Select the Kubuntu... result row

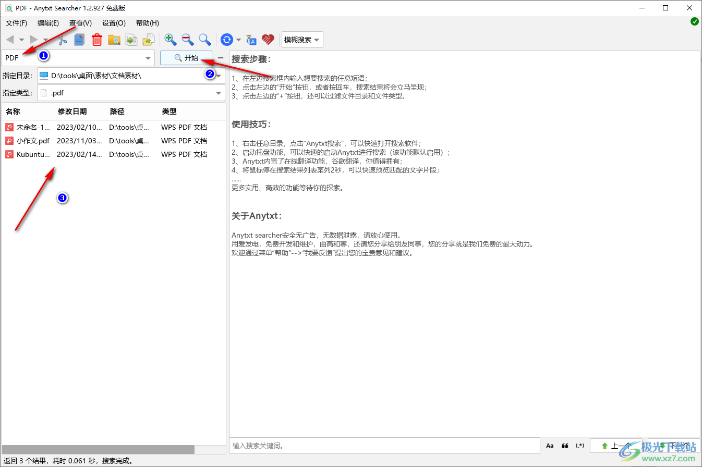[x=114, y=154]
